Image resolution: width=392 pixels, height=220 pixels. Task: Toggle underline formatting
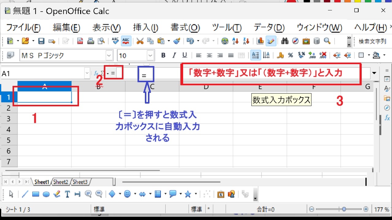(184, 55)
